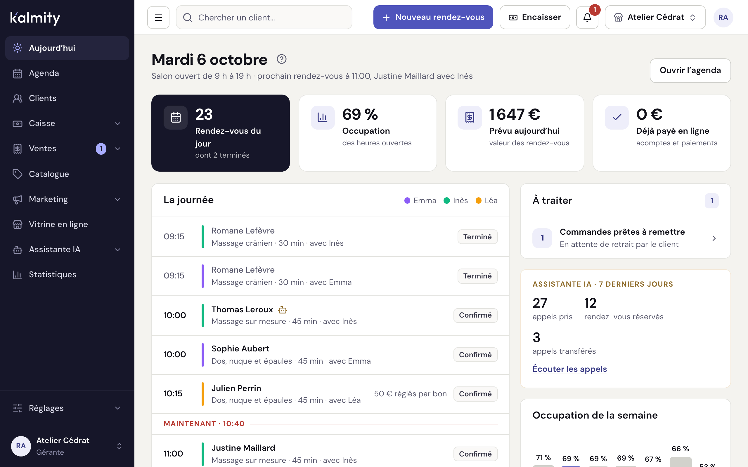Click the checkmark icon on Déjà payé card
748x467 pixels.
point(617,117)
